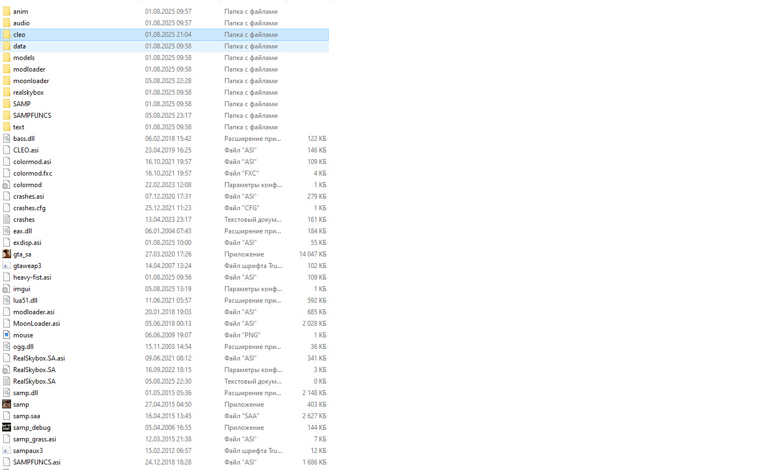The image size is (761, 470).
Task: Click the gtaweap3 font file icon
Action: point(7,266)
